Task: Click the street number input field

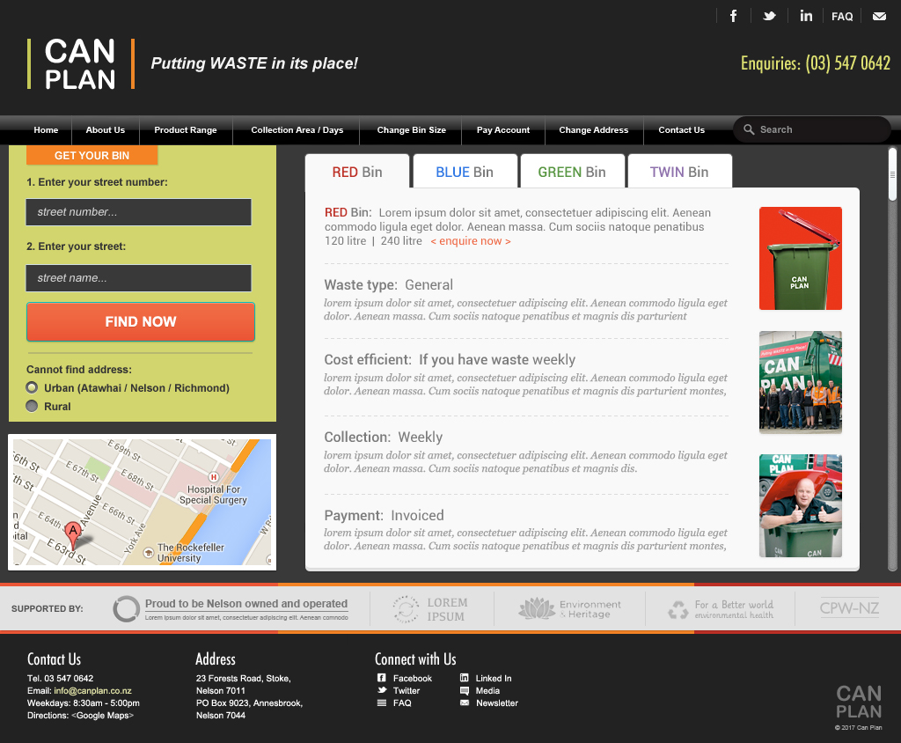Action: click(138, 211)
